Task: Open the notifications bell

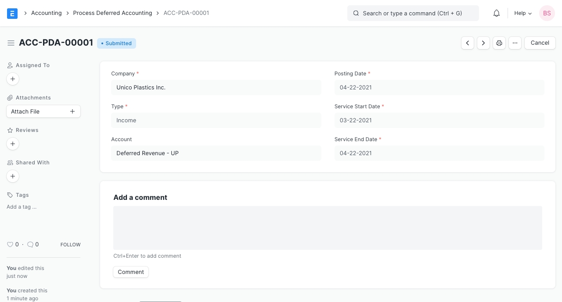Action: coord(497,13)
